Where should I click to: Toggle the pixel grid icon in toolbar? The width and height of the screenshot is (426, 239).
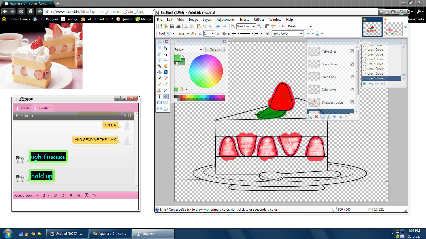267,26
